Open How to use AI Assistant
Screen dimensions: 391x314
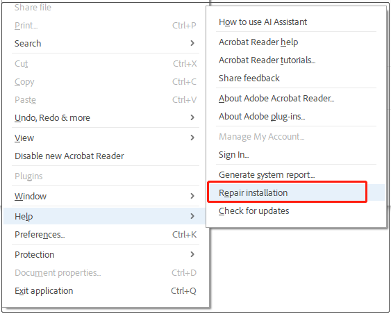coord(296,22)
